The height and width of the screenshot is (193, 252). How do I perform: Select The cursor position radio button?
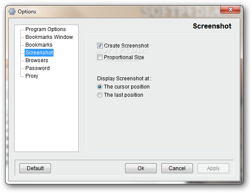(x=100, y=87)
